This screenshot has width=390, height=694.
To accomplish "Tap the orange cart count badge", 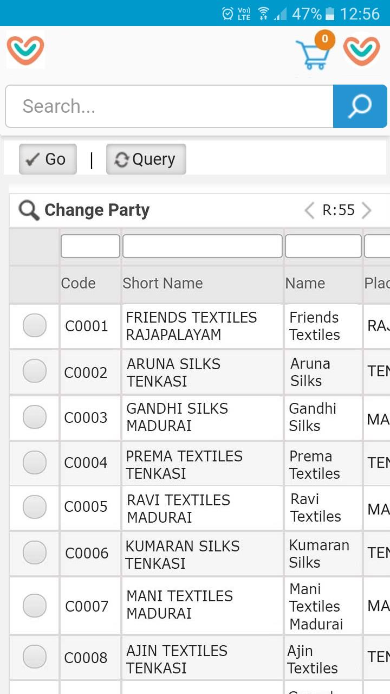I will (x=325, y=39).
